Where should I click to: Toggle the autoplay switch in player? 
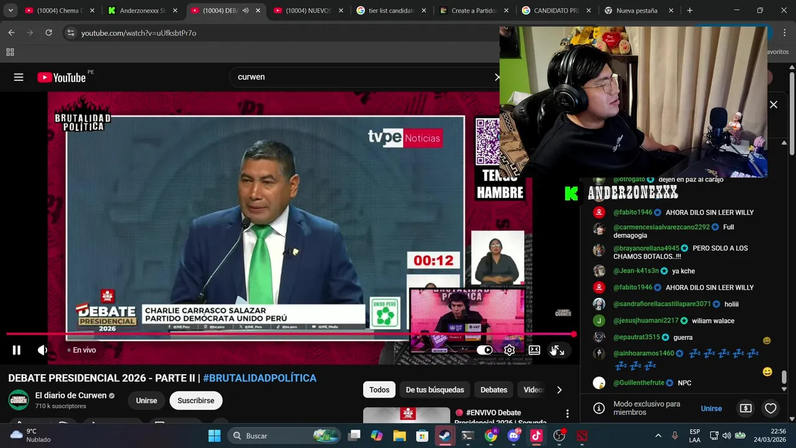[484, 350]
